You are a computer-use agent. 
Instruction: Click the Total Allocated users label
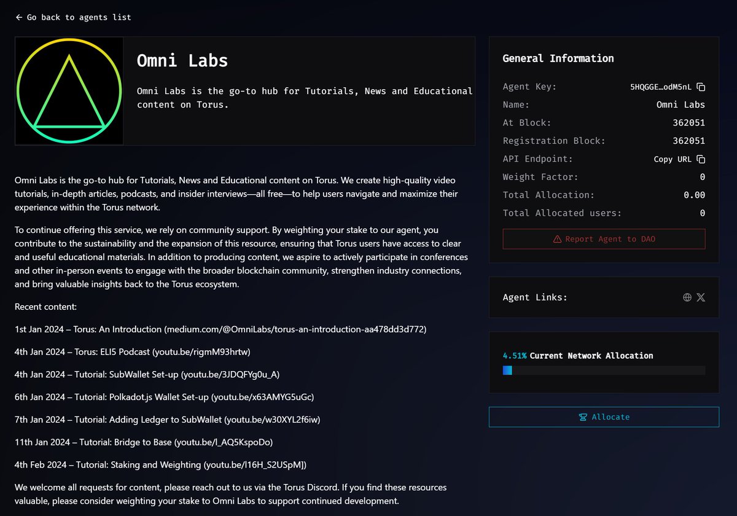(562, 213)
